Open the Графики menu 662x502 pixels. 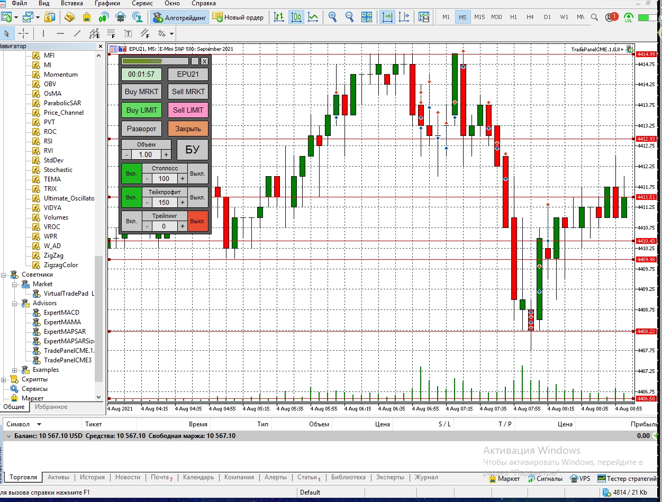click(x=107, y=3)
